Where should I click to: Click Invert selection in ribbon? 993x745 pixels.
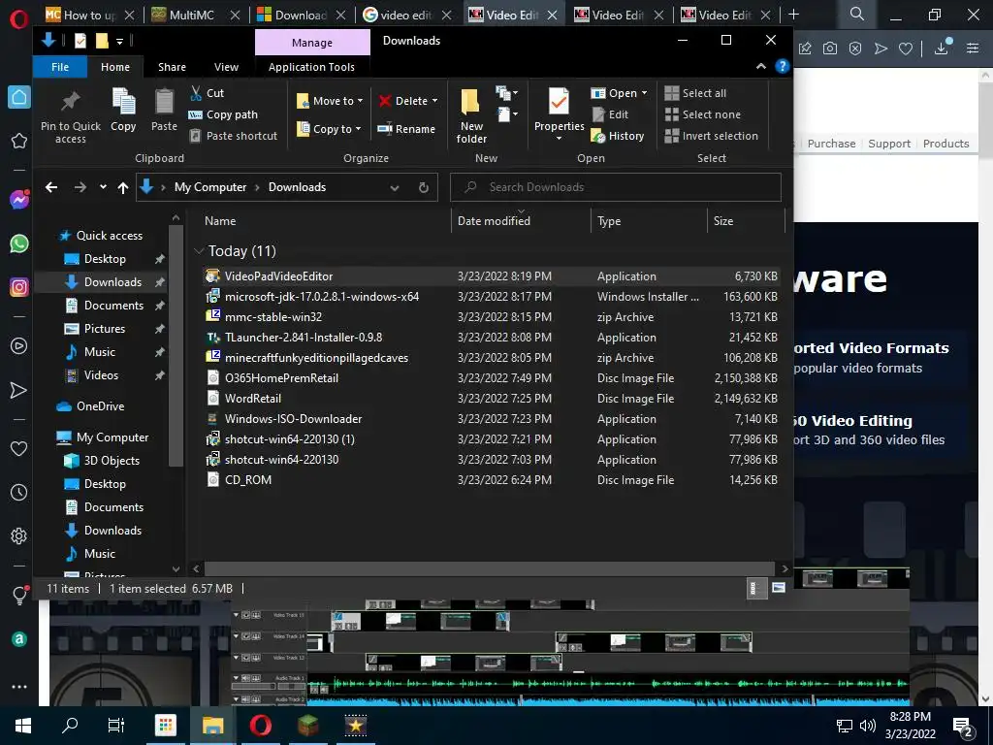tap(711, 136)
